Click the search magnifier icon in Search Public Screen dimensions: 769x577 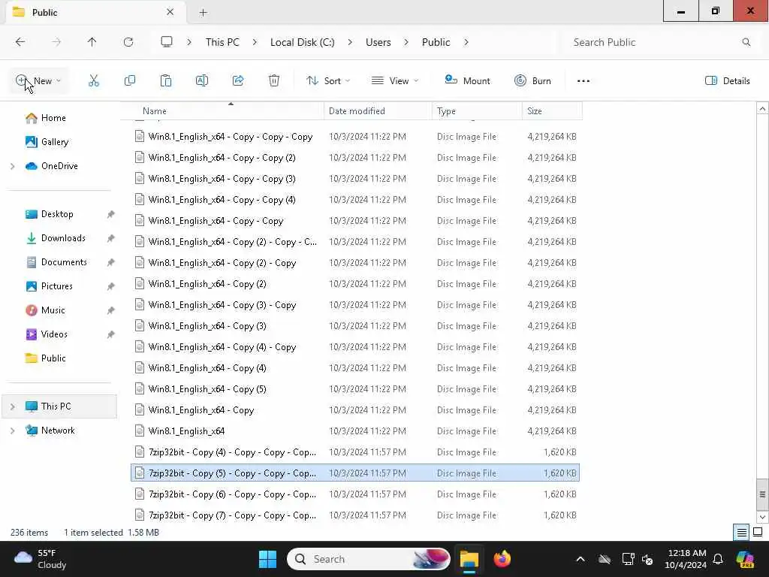[x=746, y=42]
